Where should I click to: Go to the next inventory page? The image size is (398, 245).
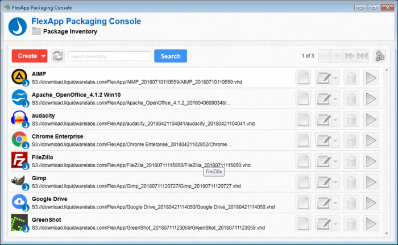[x=350, y=56]
